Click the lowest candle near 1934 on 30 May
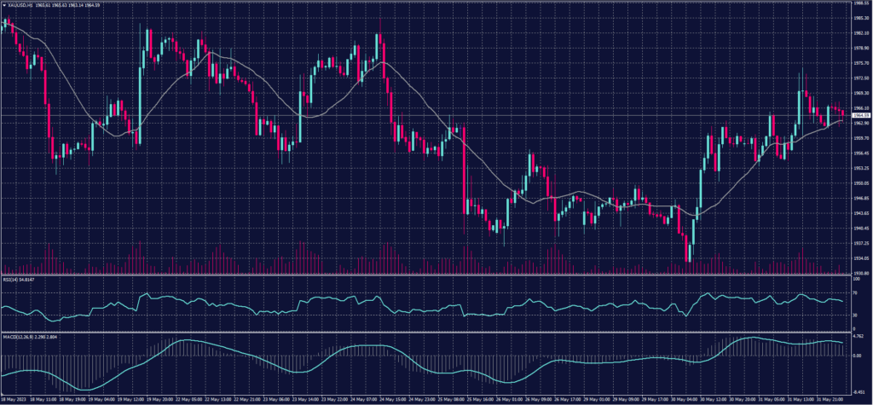This screenshot has width=873, height=405. tap(688, 250)
